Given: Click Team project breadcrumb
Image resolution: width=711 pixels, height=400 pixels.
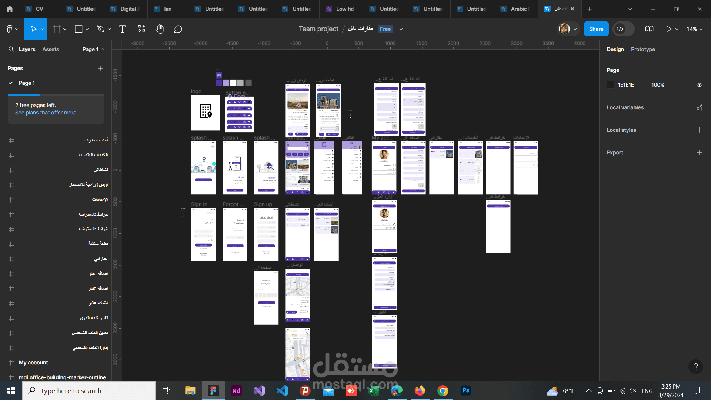Looking at the screenshot, I should pos(318,29).
